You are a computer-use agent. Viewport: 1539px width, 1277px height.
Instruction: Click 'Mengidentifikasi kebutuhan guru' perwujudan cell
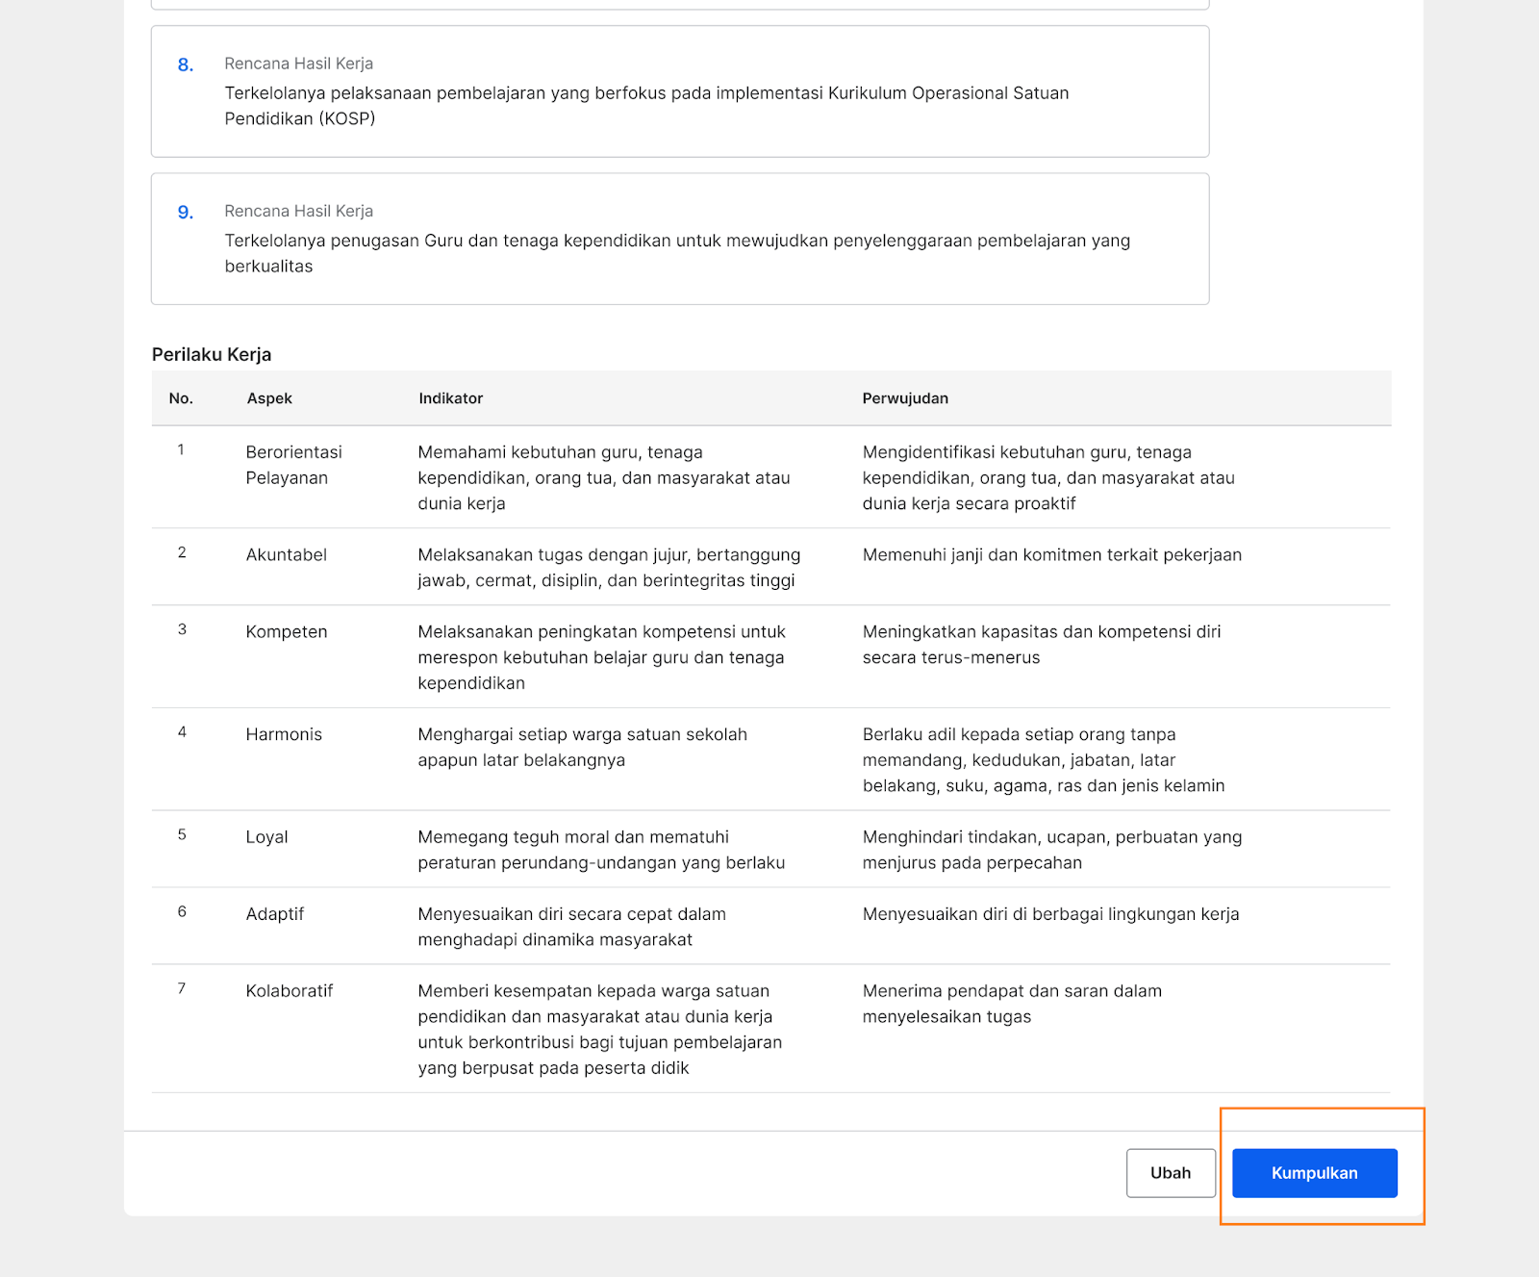point(1048,477)
